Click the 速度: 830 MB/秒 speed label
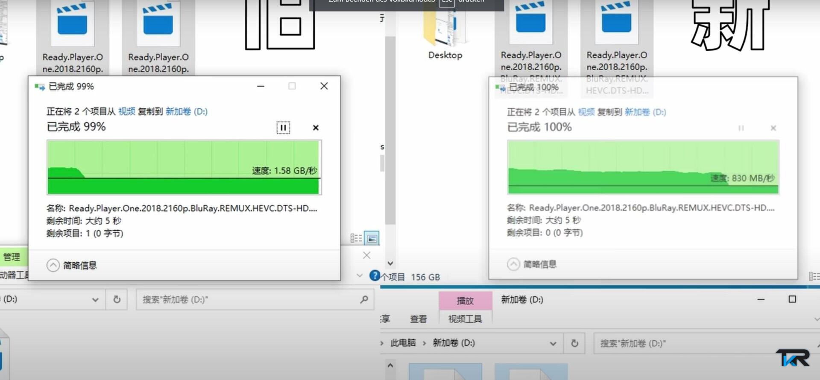 click(x=742, y=178)
